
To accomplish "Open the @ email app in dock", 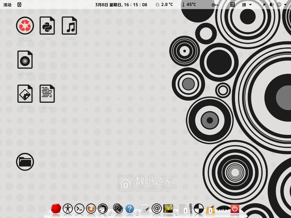I will [x=157, y=209].
